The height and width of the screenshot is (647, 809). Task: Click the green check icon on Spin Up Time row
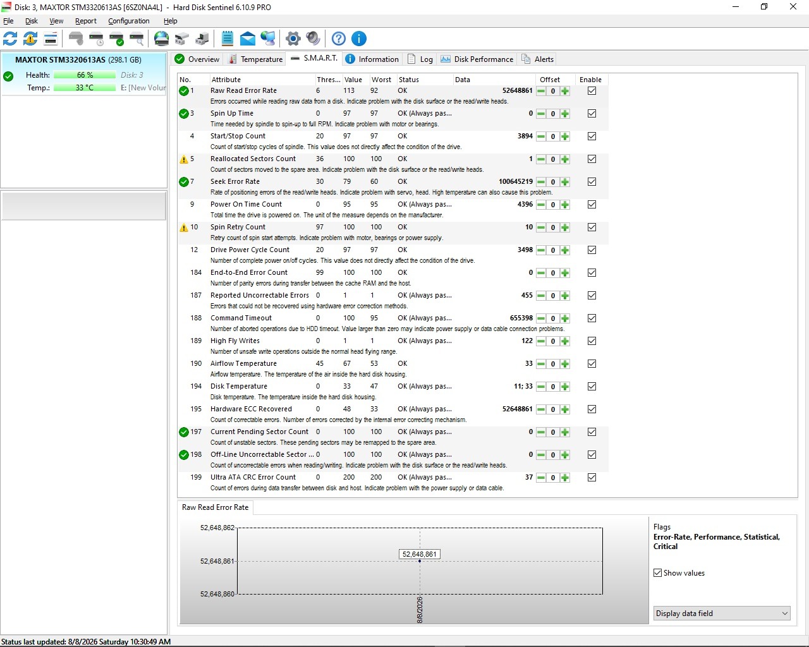(184, 114)
